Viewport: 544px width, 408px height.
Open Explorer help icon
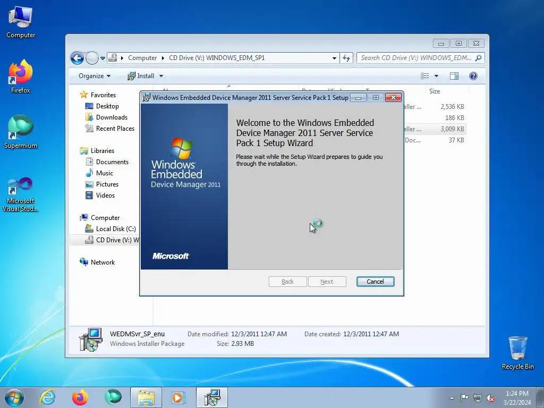pos(473,76)
